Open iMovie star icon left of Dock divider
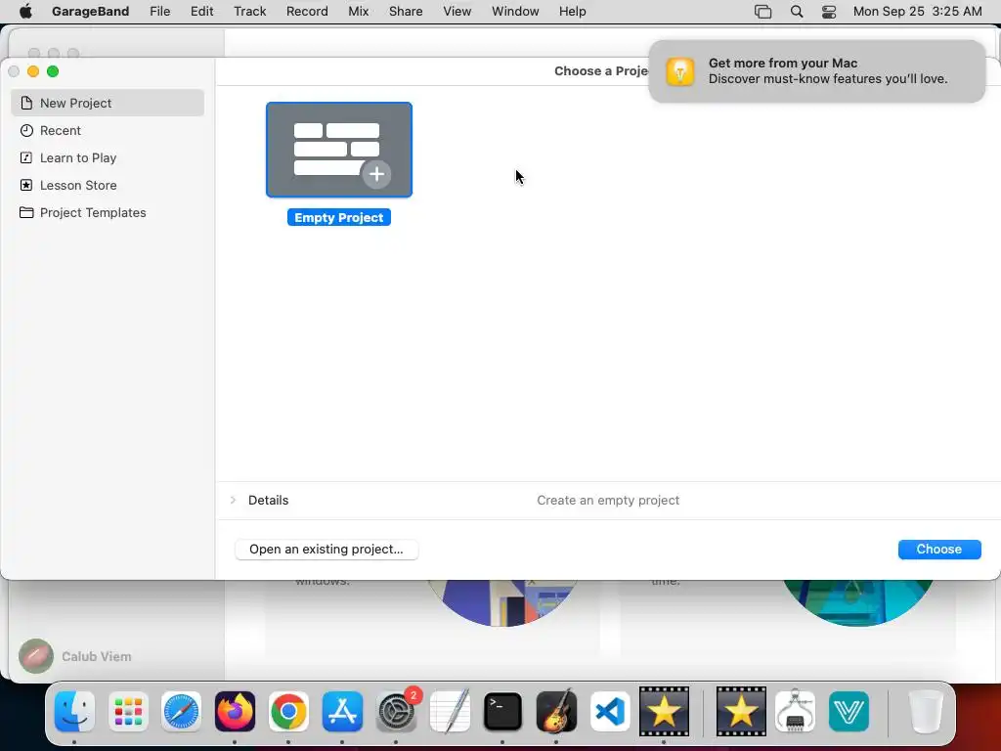 664,712
